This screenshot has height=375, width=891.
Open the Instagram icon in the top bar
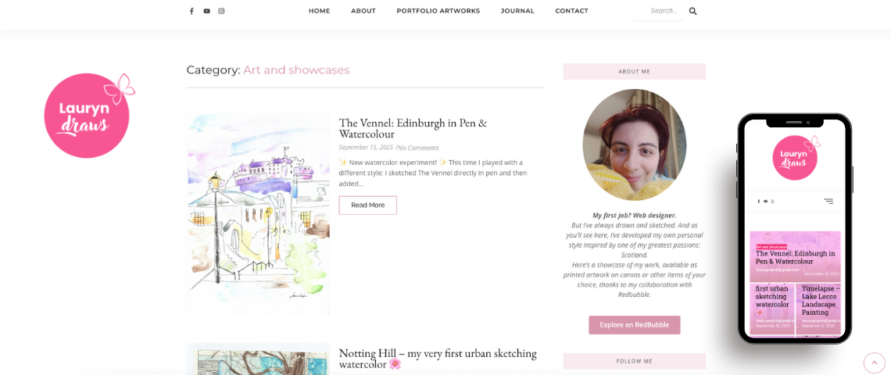[222, 11]
